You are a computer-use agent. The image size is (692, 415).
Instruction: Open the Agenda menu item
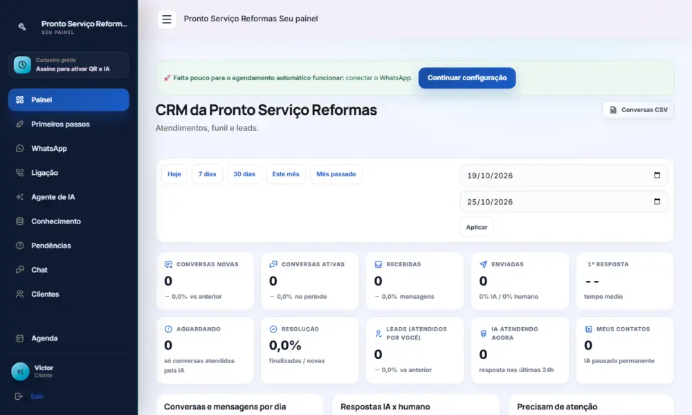[x=69, y=338]
